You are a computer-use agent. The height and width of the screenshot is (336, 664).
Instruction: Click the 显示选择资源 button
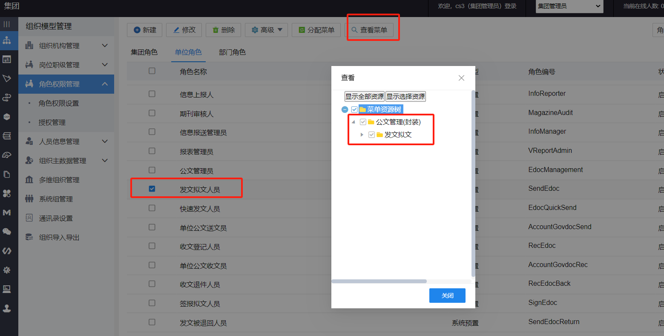[405, 97]
